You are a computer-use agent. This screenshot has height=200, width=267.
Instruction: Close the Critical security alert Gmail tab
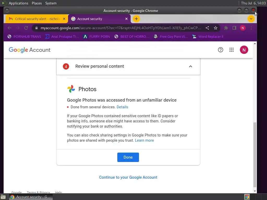pos(64,19)
